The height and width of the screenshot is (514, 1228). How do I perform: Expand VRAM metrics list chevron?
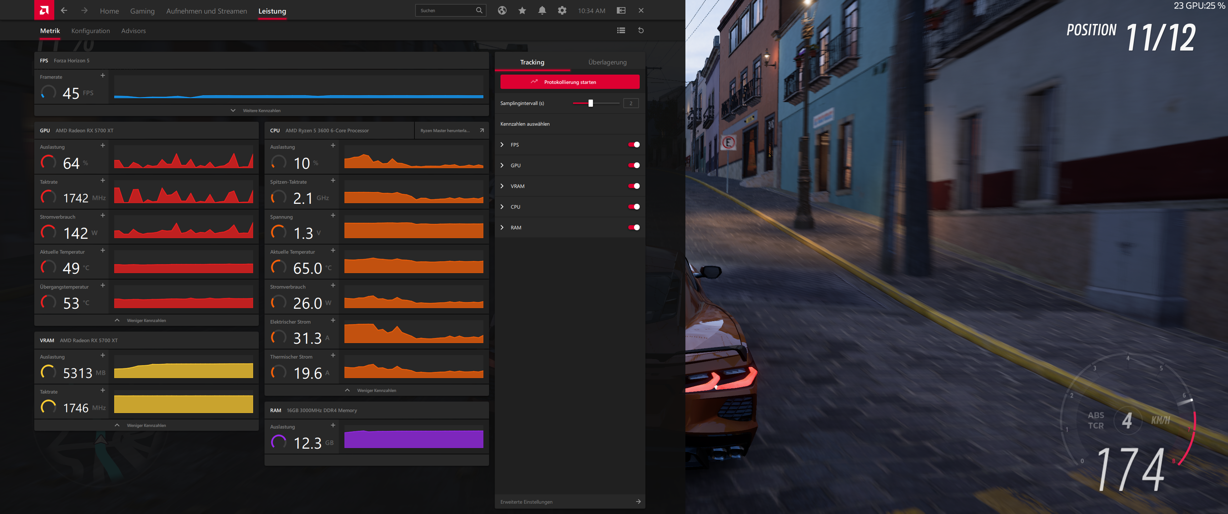pos(502,186)
